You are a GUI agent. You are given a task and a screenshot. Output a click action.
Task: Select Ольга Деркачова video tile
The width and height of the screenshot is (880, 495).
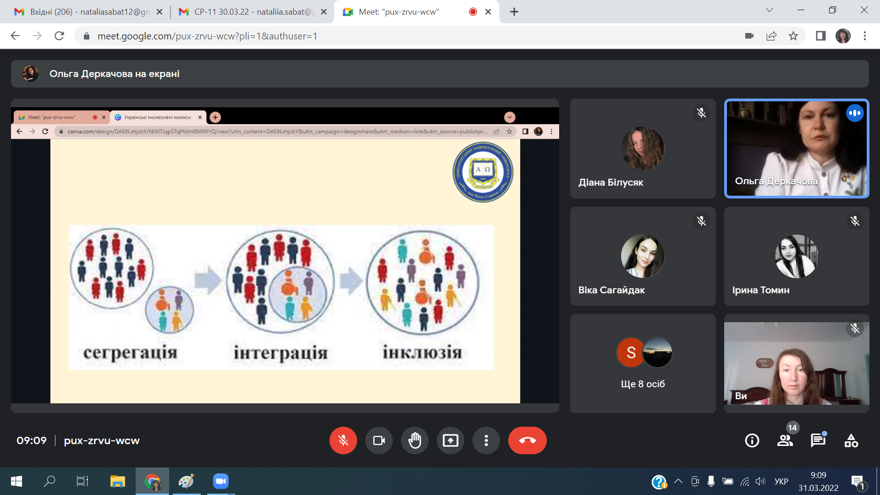click(x=797, y=148)
